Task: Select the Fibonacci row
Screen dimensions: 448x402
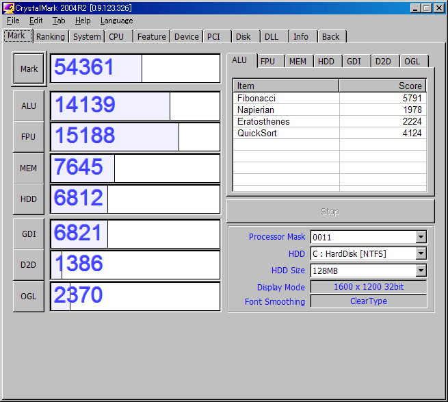Action: coord(330,98)
